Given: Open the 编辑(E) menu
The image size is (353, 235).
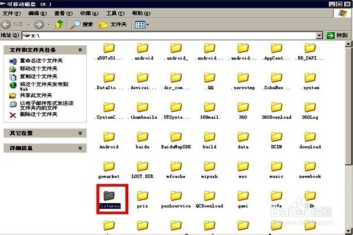Looking at the screenshot, I should (38, 14).
